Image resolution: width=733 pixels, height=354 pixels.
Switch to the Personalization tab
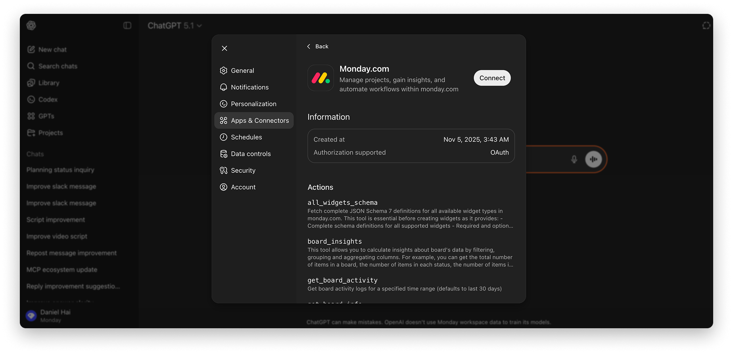[x=254, y=104]
